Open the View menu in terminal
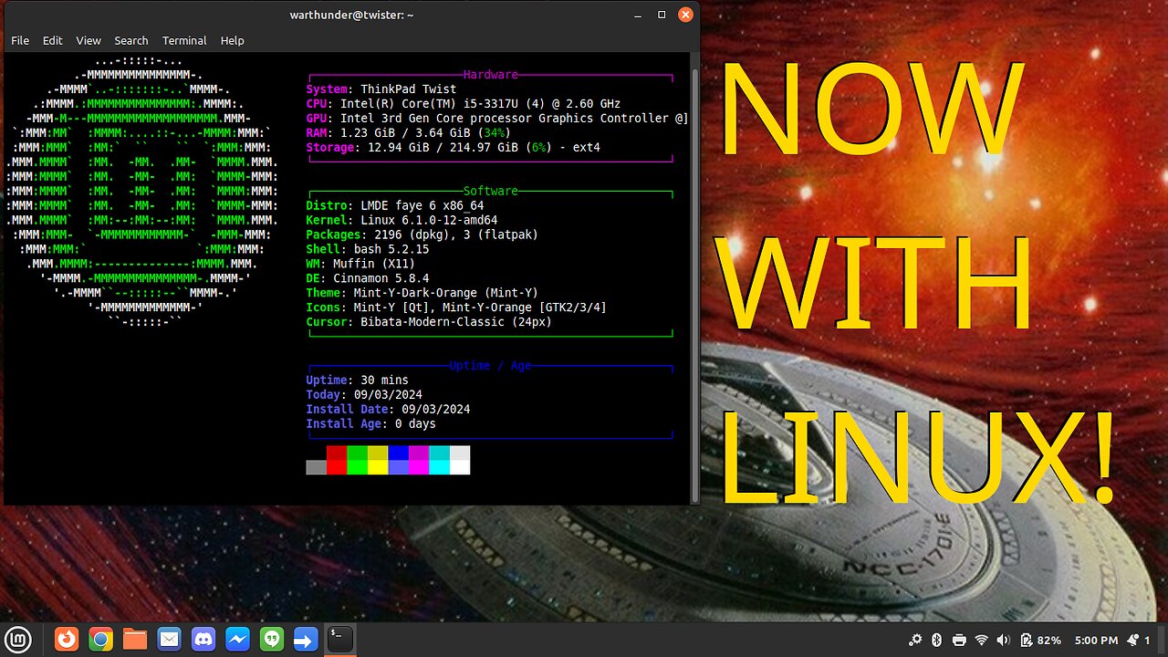The image size is (1168, 657). pos(89,40)
